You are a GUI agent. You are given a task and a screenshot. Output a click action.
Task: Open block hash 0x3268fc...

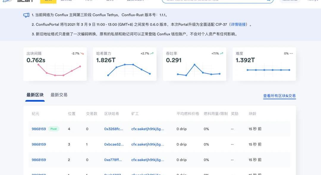114,129
